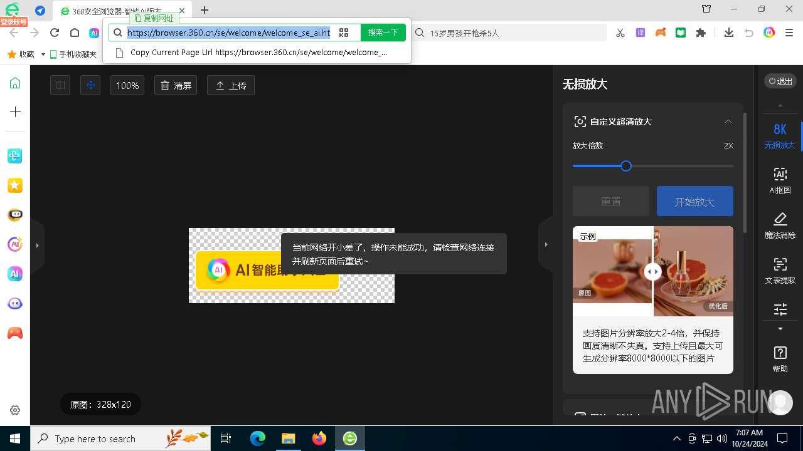Open the browser hamburger main menu
The width and height of the screenshot is (803, 451).
789,33
